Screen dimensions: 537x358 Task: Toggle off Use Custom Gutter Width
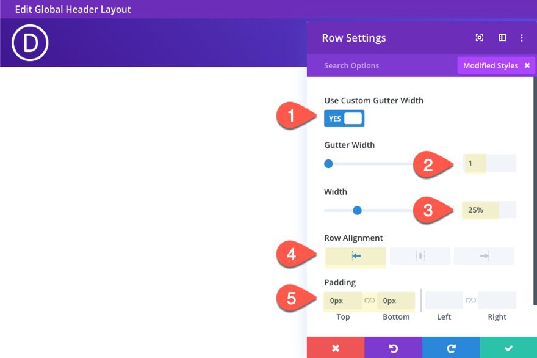(344, 118)
